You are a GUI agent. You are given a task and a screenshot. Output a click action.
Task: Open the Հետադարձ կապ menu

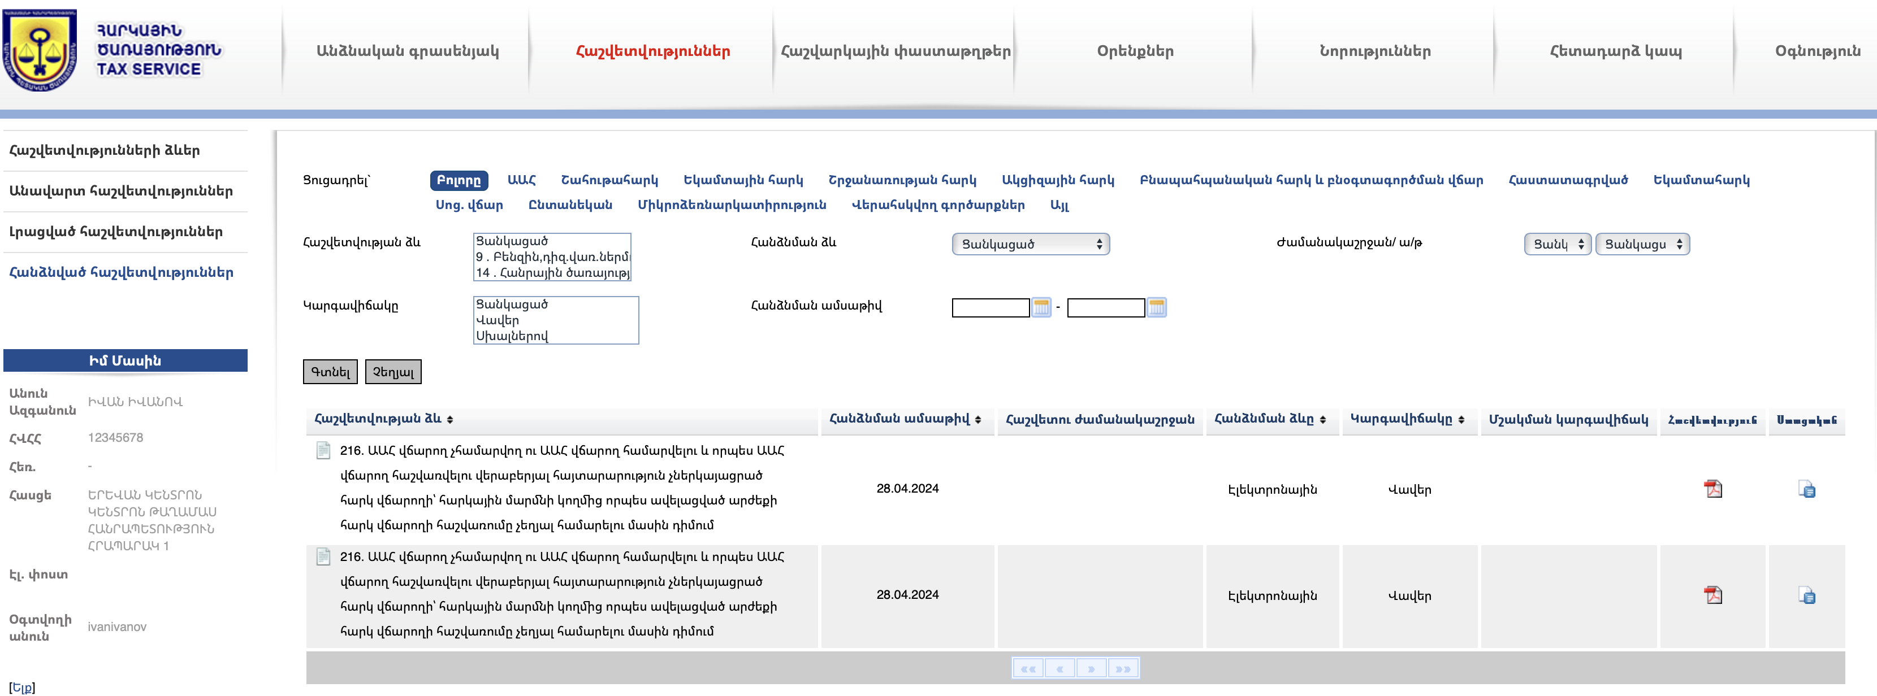1615,51
